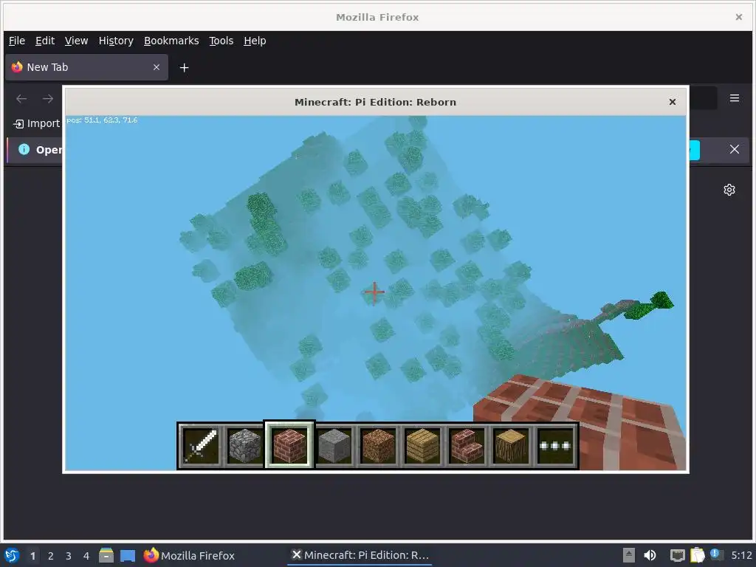The height and width of the screenshot is (567, 756).
Task: Open the update notifier tray icon
Action: (x=715, y=554)
